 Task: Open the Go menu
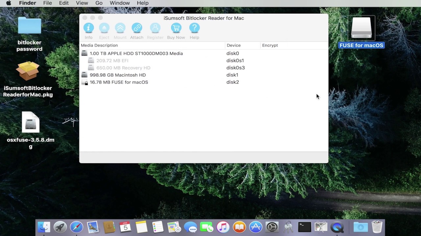coord(99,3)
